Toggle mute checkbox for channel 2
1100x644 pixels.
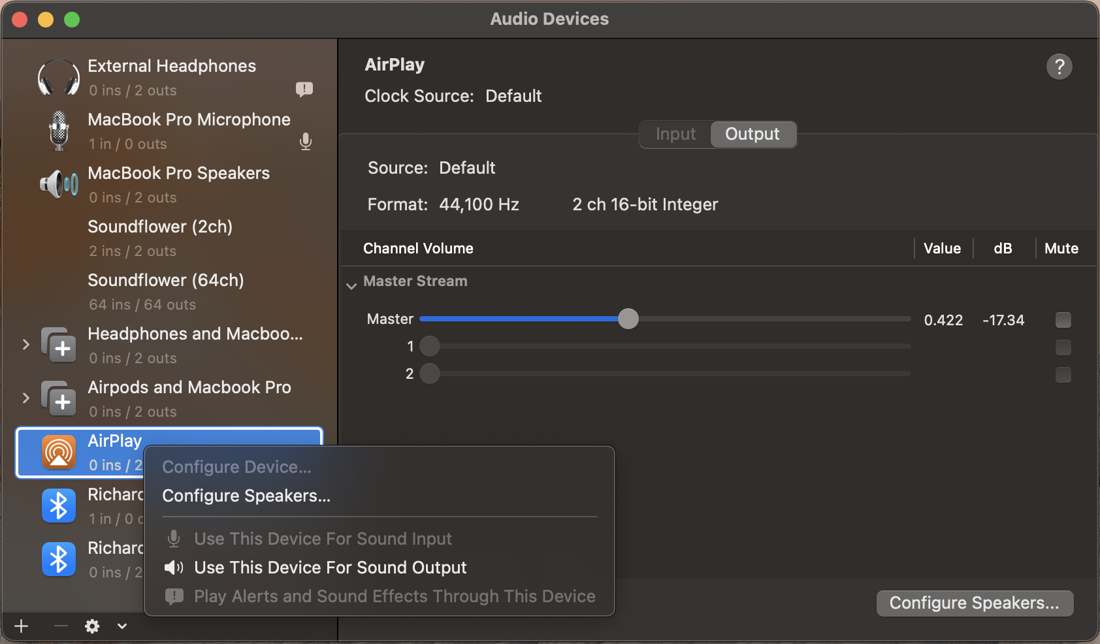[1063, 375]
